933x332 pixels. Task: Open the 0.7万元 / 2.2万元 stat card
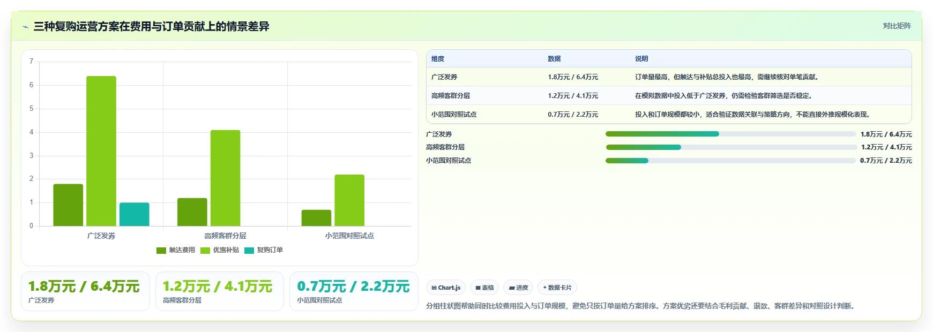click(354, 291)
